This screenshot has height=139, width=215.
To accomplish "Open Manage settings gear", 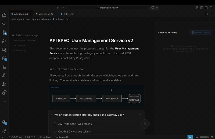I will [x=4, y=131].
